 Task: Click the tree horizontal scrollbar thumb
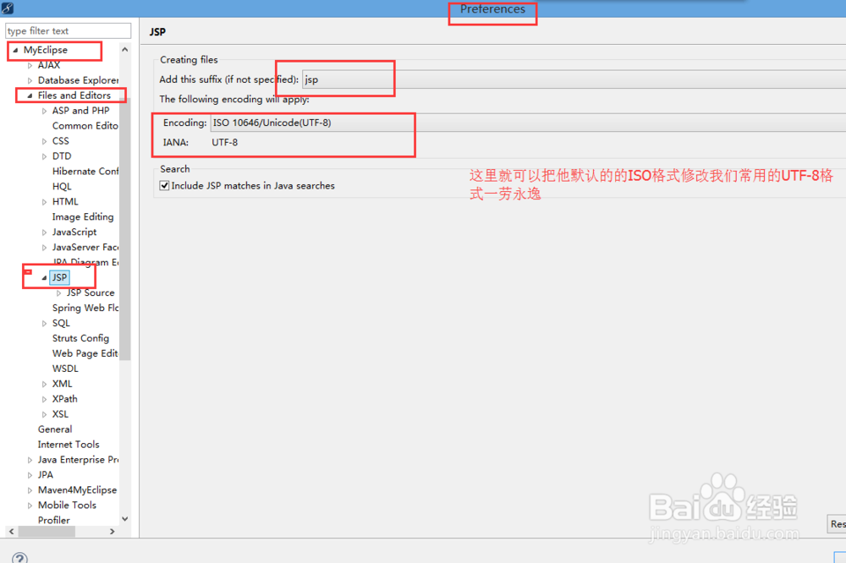tap(47, 532)
